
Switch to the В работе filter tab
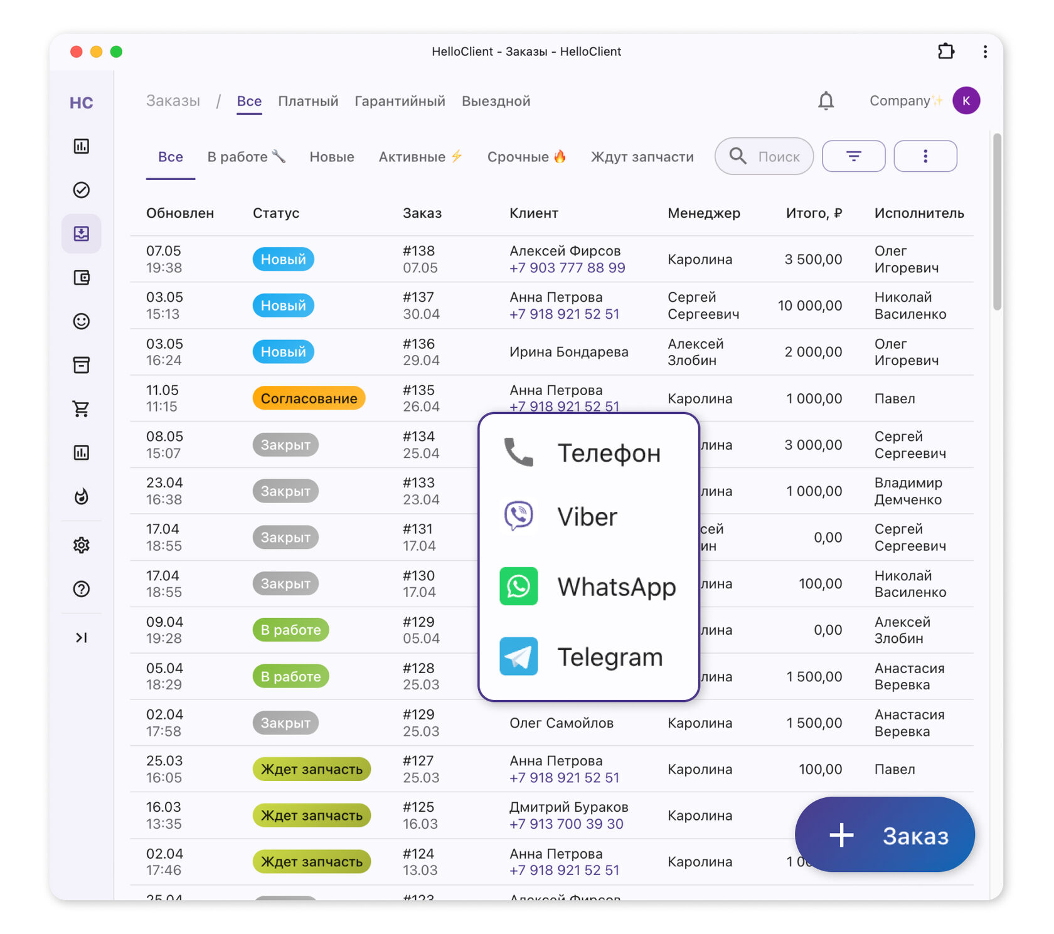pyautogui.click(x=246, y=157)
